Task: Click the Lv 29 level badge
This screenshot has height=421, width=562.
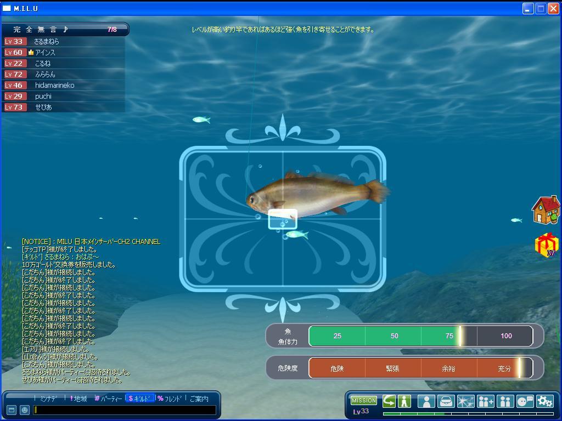Action: (x=14, y=96)
